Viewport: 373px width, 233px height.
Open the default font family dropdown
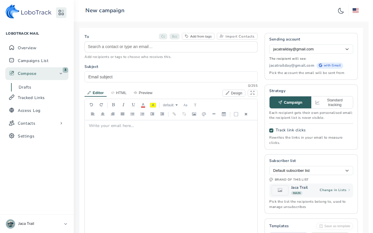click(x=170, y=105)
